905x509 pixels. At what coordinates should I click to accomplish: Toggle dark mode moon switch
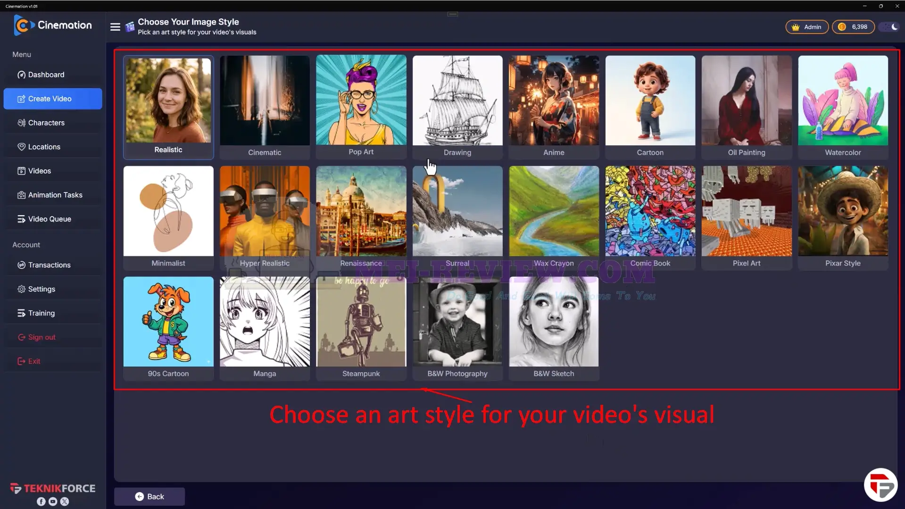[890, 27]
